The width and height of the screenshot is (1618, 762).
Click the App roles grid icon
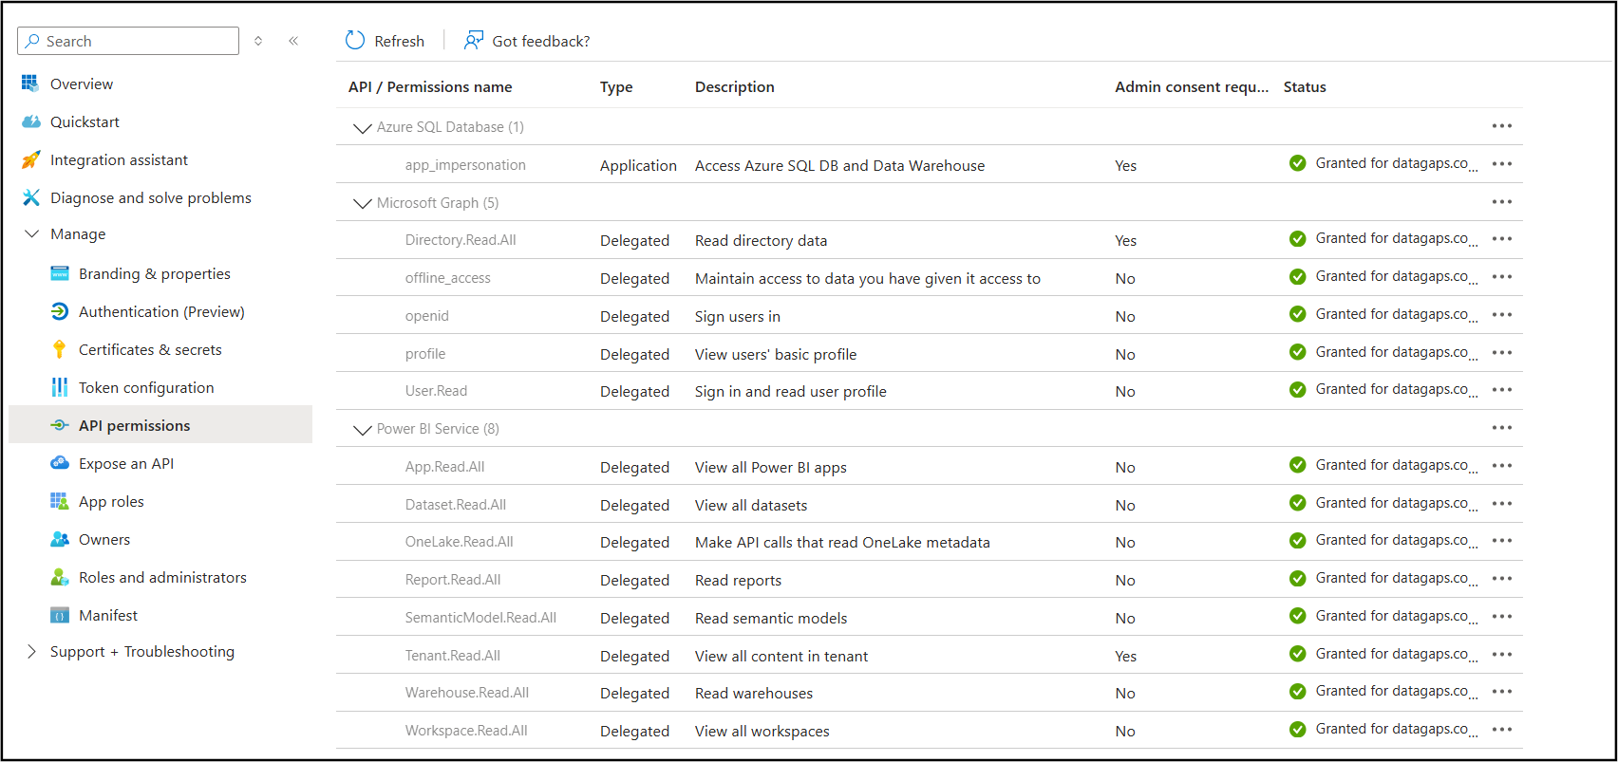[x=60, y=501]
